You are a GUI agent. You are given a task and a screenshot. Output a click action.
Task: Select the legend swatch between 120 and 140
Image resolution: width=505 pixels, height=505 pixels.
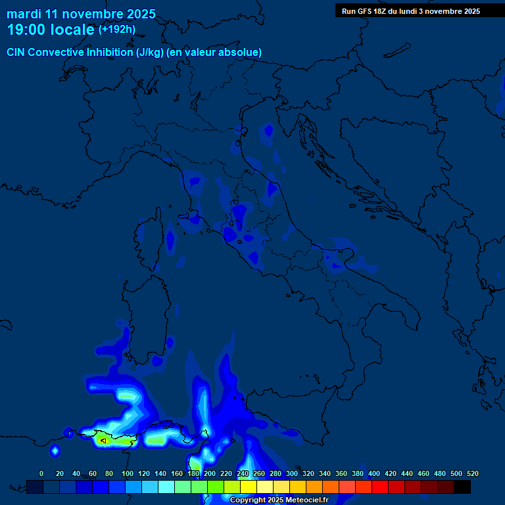pyautogui.click(x=150, y=487)
